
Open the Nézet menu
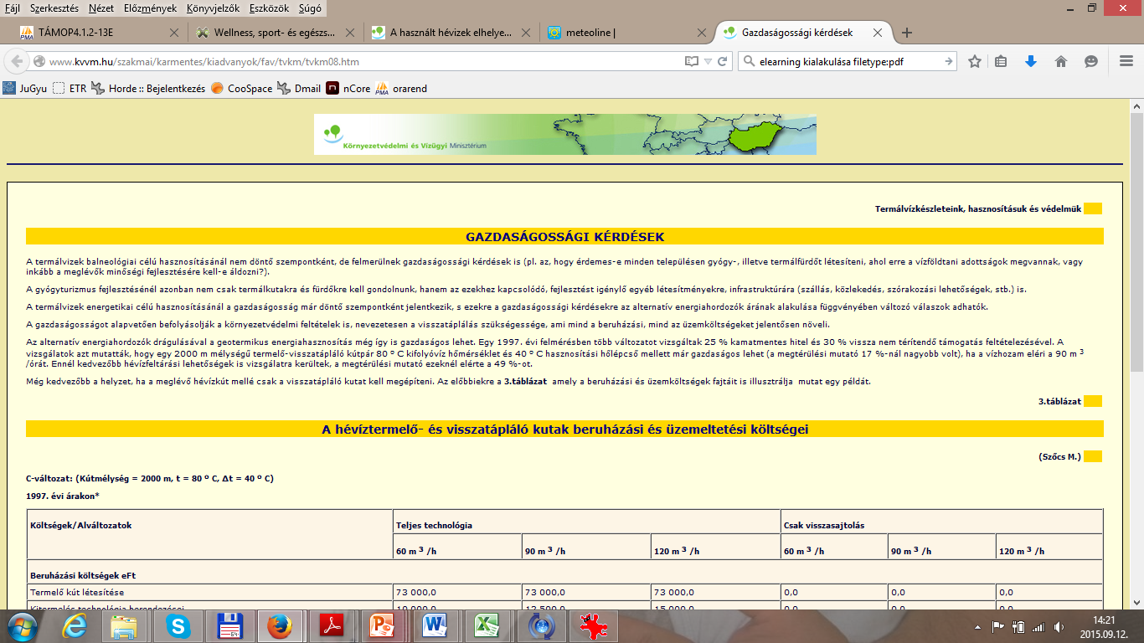[x=101, y=8]
